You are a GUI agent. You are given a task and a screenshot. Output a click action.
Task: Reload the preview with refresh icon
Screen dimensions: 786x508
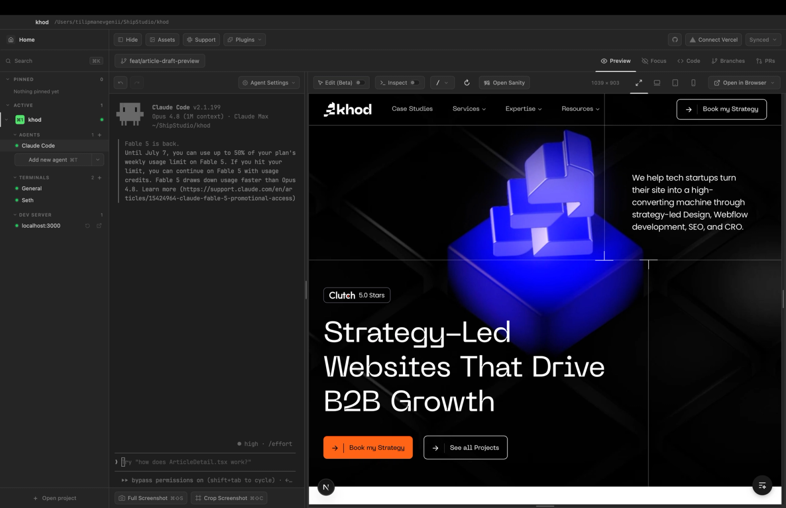tap(467, 83)
